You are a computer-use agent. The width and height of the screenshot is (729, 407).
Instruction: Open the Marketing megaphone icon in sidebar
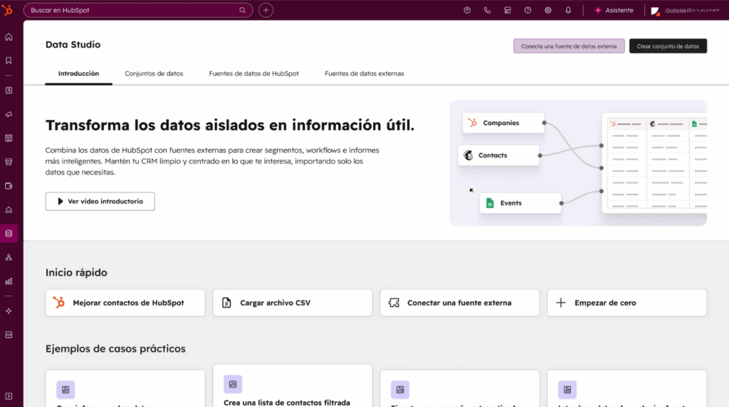[x=9, y=114]
